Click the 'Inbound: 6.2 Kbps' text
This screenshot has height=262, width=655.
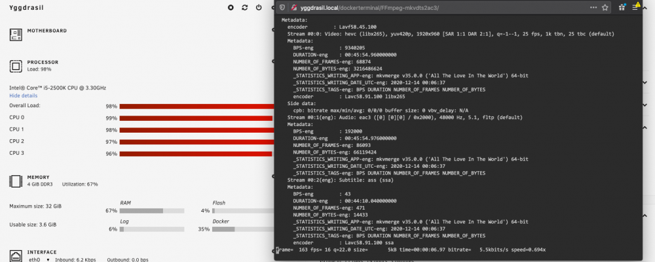click(x=75, y=260)
